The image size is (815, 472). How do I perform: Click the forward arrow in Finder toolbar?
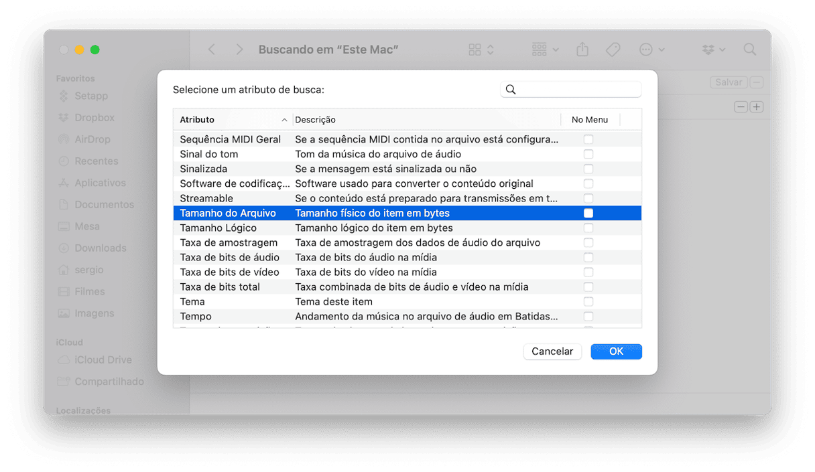coord(239,50)
